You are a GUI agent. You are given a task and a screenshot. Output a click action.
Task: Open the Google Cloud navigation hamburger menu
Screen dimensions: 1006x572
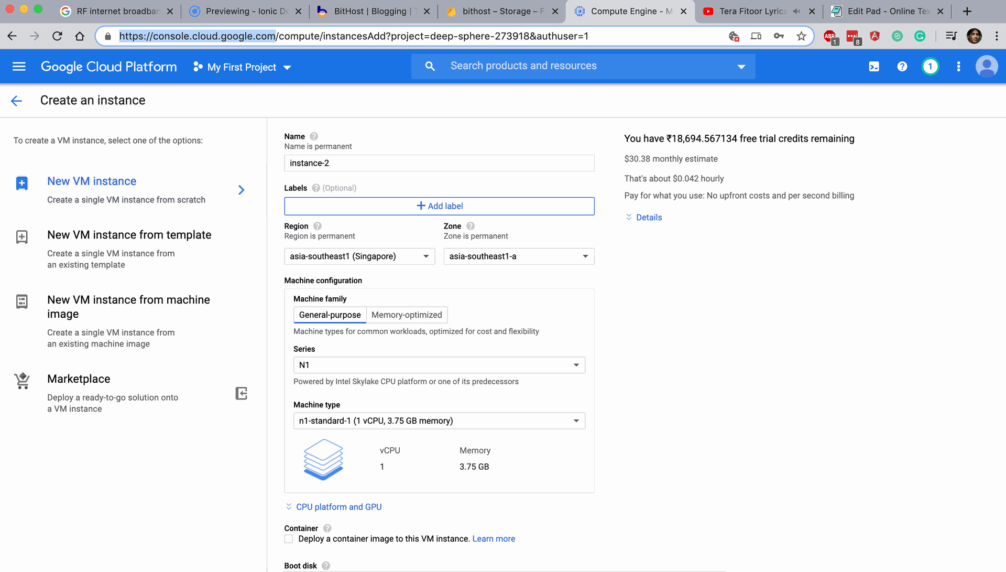(19, 67)
